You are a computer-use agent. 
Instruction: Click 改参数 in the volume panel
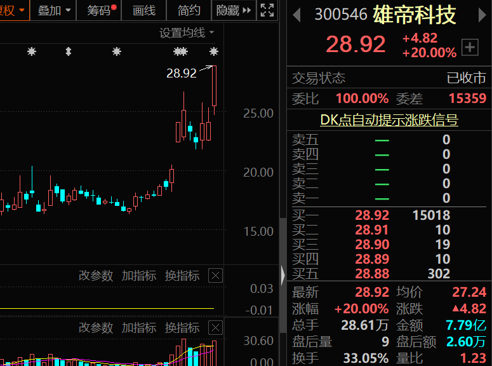[95, 328]
